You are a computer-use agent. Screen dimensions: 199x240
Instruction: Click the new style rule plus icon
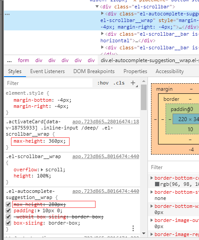coord(133,83)
